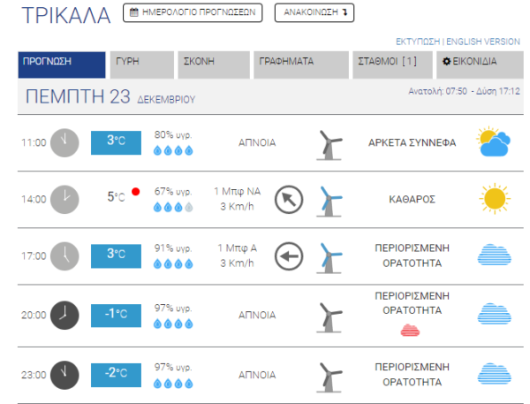This screenshot has height=404, width=530.
Task: Switch to the ΓΥΡΗ tab
Action: click(141, 65)
